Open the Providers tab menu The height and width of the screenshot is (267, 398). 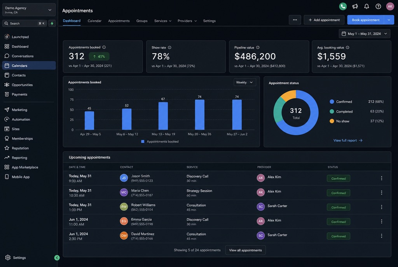[187, 21]
